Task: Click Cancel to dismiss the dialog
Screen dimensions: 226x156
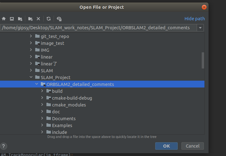Action: (193, 146)
